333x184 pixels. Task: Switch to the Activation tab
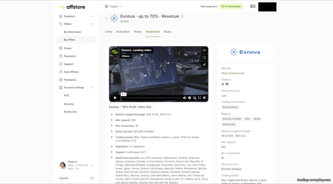[x=123, y=32]
